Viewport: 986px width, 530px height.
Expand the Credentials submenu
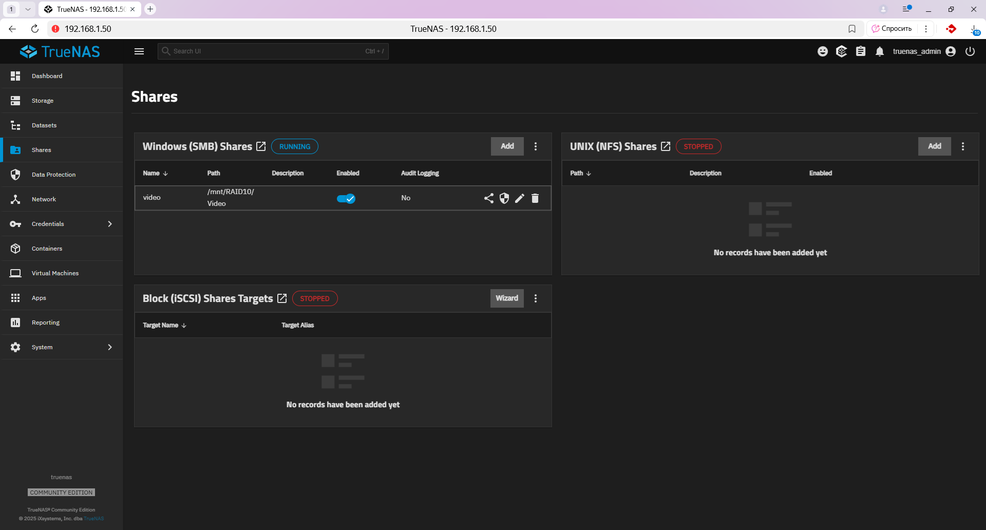(110, 224)
